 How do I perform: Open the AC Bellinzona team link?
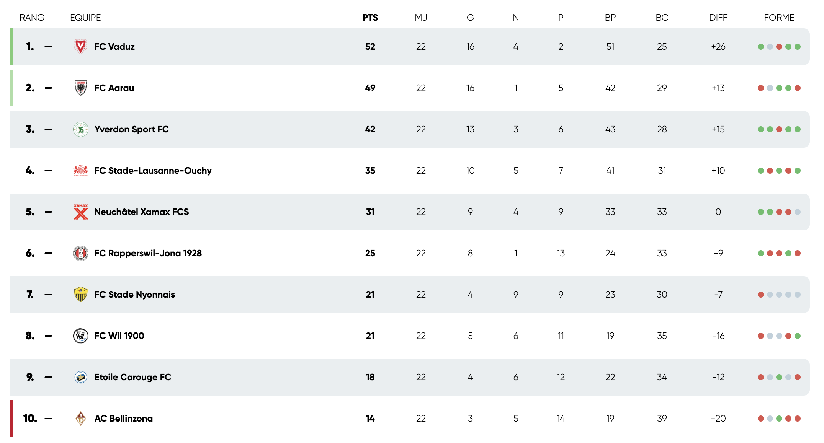tap(123, 419)
